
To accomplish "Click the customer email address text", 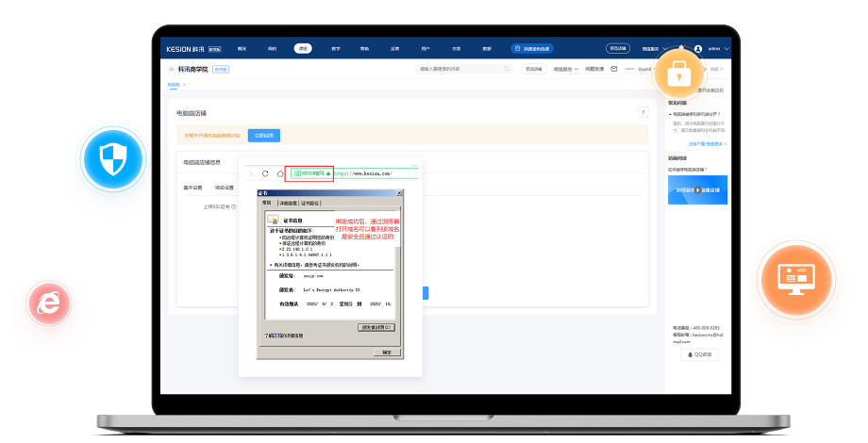I will point(698,338).
